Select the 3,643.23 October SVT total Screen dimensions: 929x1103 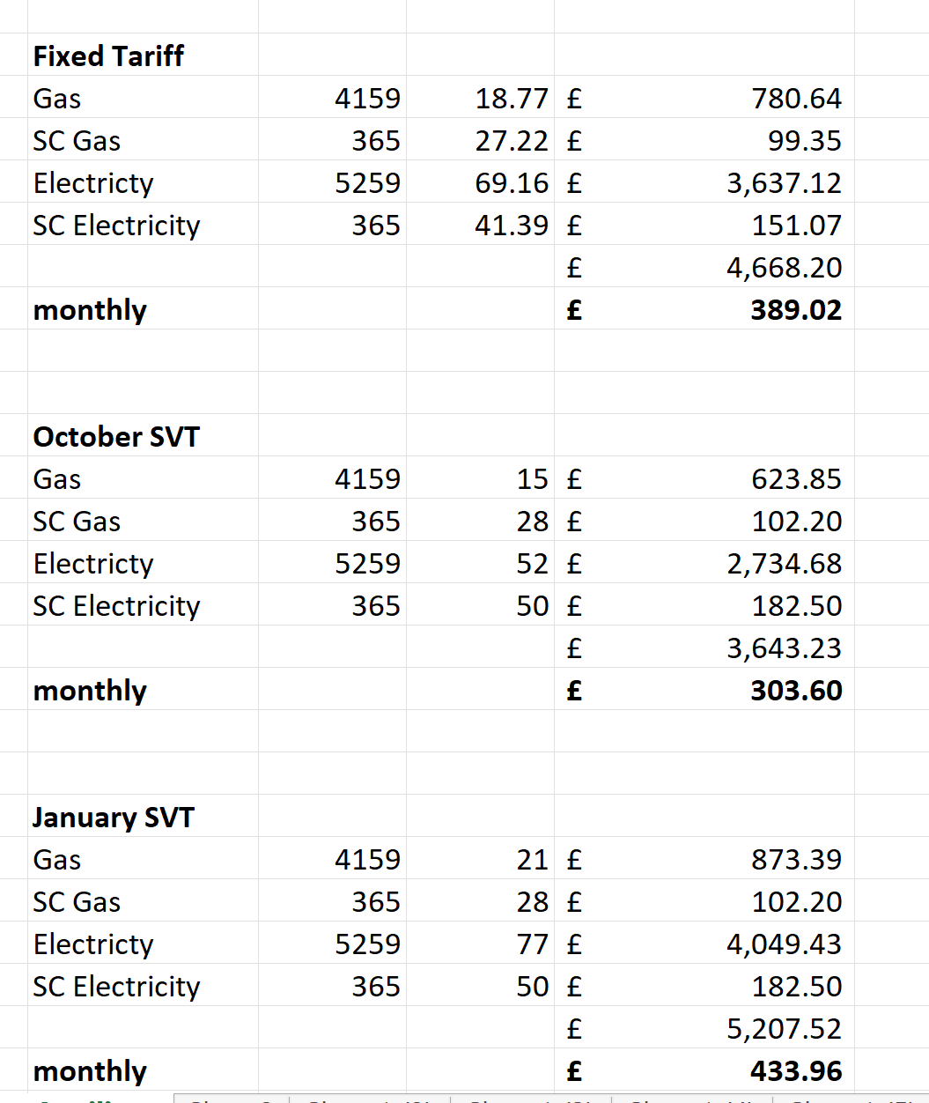[x=784, y=648]
